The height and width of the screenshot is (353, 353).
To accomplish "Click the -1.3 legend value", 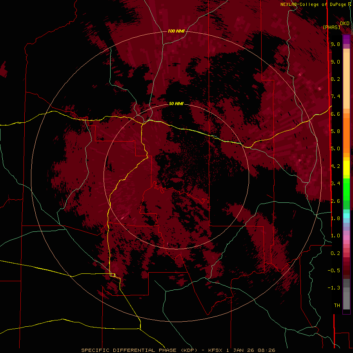I will point(334,288).
